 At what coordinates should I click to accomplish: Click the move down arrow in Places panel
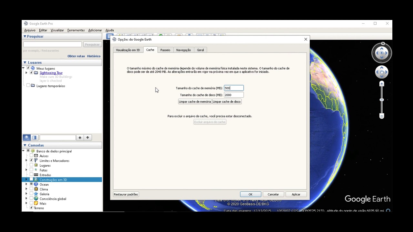[87, 138]
